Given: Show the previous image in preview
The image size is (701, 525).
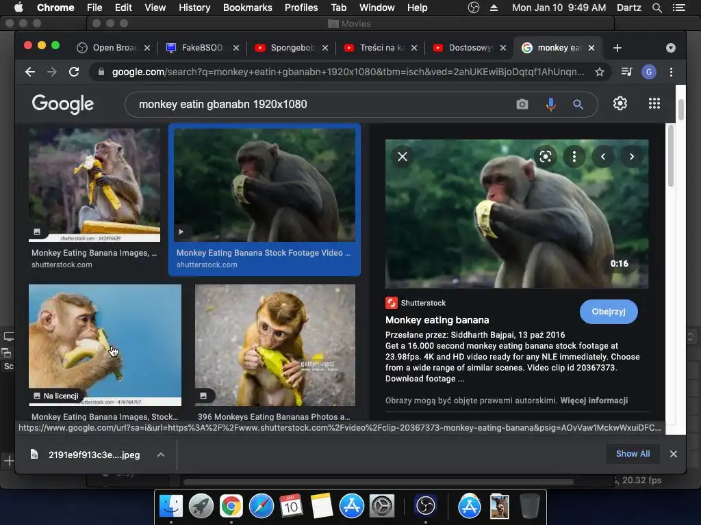Looking at the screenshot, I should tap(602, 157).
